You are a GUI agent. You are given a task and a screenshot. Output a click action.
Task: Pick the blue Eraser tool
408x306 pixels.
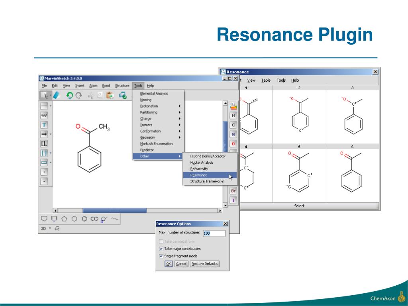[x=56, y=96]
